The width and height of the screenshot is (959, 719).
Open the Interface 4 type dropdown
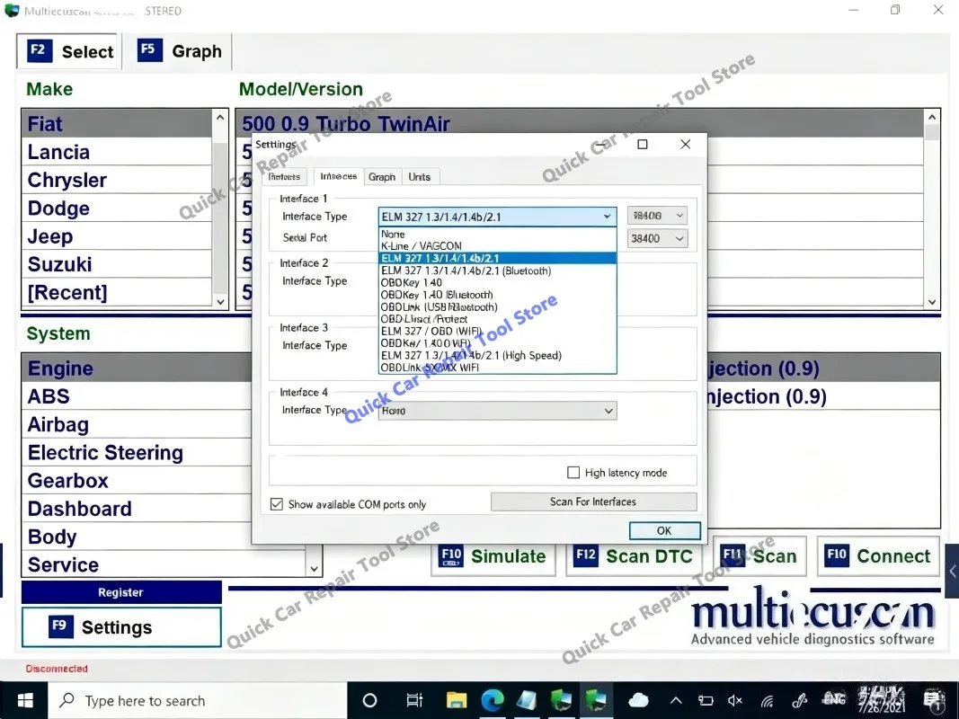click(497, 411)
